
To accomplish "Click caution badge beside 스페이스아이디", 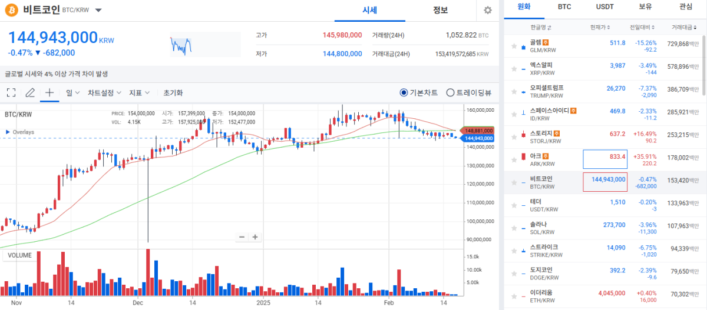I will (x=573, y=111).
